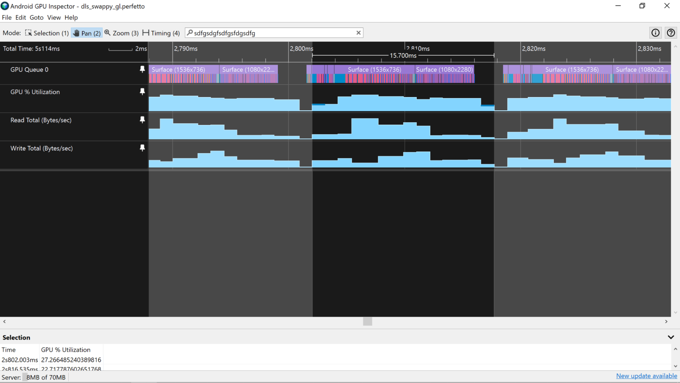Click the New update available link
The width and height of the screenshot is (680, 383).
[x=646, y=376]
